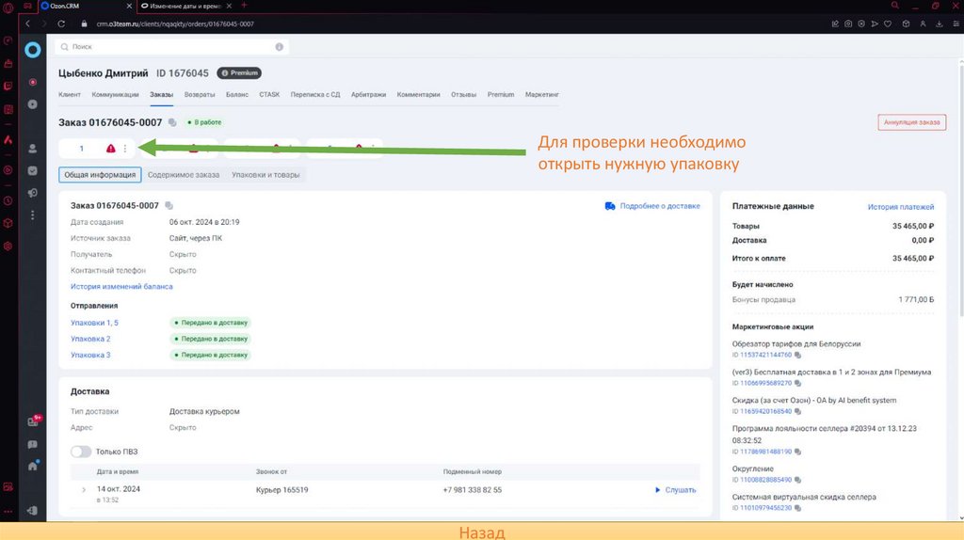964x540 pixels.
Task: Open a new browser tab with plus
Action: pyautogui.click(x=244, y=6)
